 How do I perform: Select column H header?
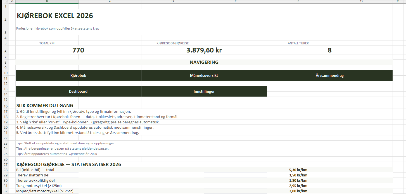398,1
